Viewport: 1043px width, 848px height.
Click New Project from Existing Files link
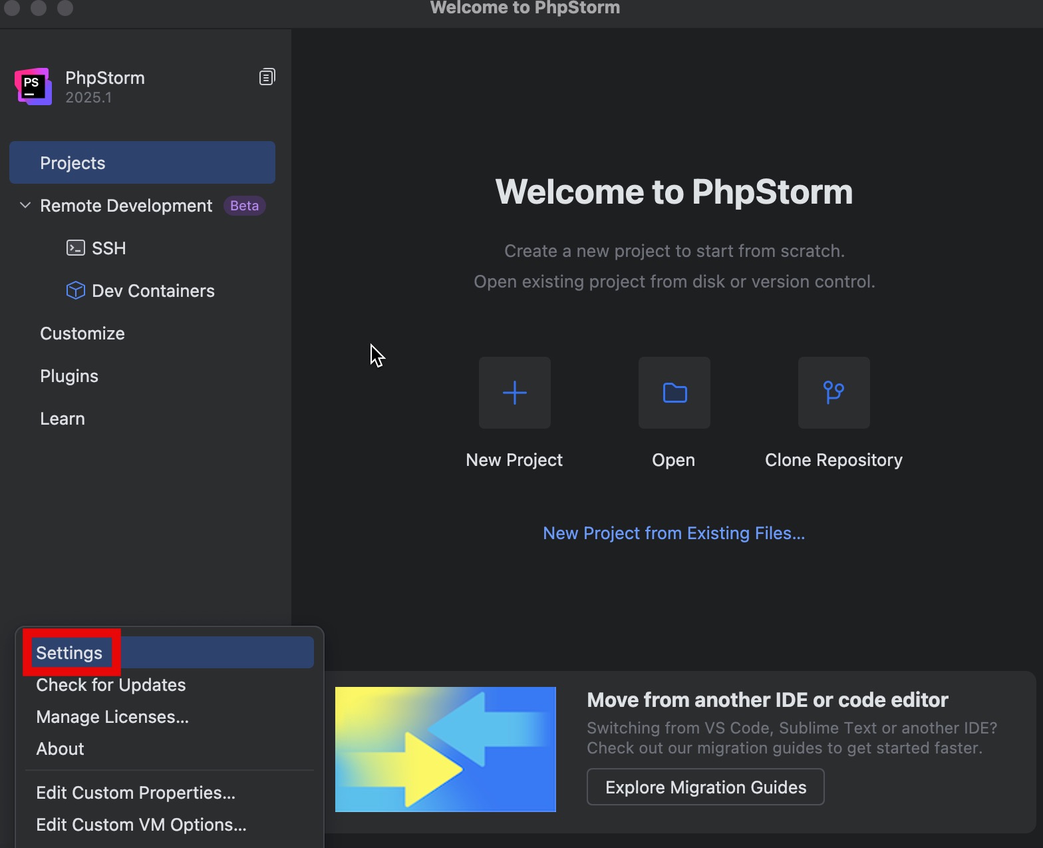tap(673, 533)
